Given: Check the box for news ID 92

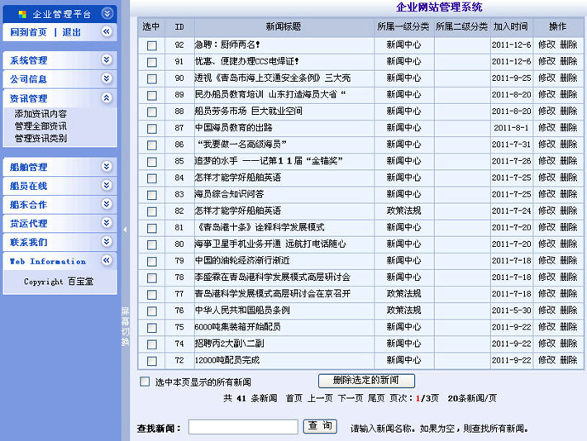Looking at the screenshot, I should coord(151,45).
